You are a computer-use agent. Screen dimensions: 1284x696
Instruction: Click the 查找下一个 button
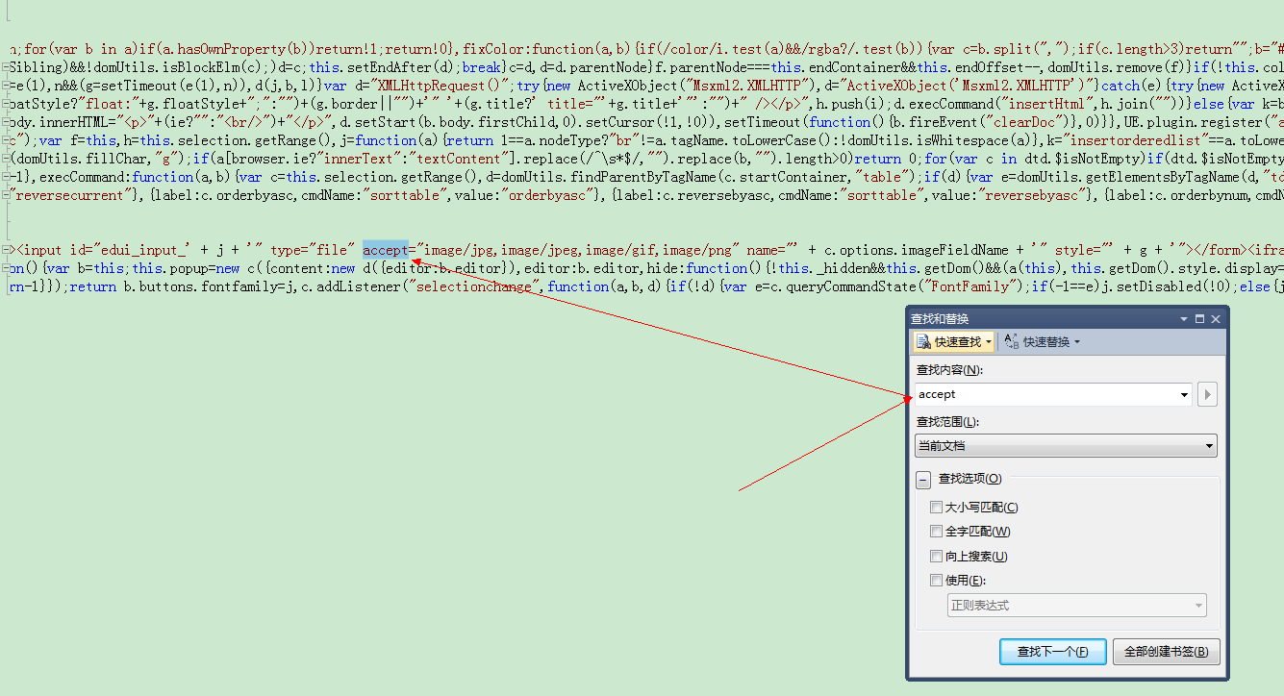[1053, 652]
